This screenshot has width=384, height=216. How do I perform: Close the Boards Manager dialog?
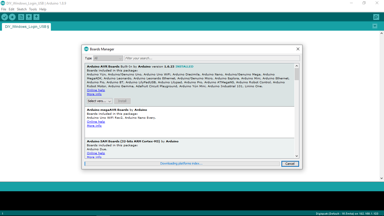tap(298, 49)
